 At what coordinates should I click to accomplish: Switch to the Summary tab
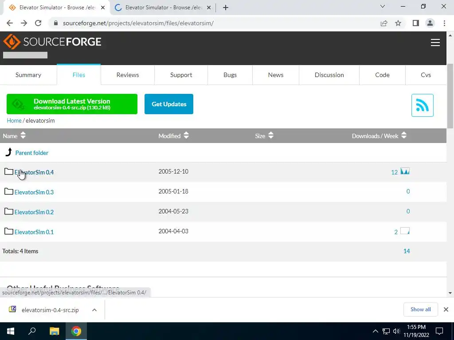28,75
